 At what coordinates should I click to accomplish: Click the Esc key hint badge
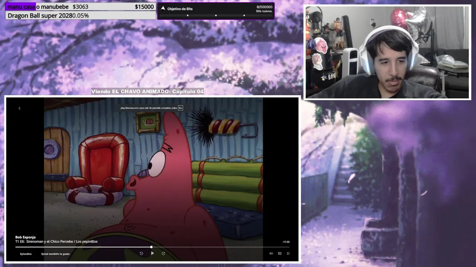[x=180, y=108]
